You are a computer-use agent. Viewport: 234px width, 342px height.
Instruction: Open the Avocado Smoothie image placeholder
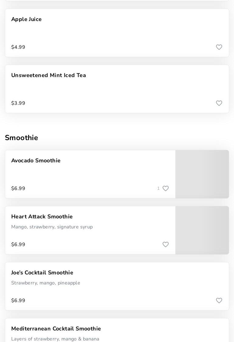tap(202, 174)
